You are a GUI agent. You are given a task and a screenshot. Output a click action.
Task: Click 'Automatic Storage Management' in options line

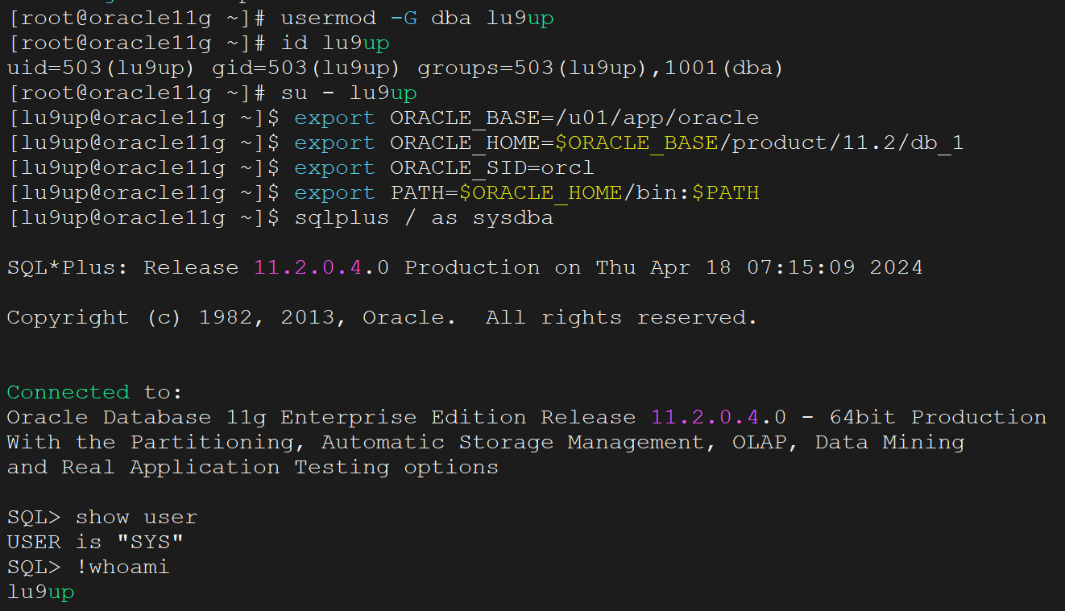pos(512,443)
